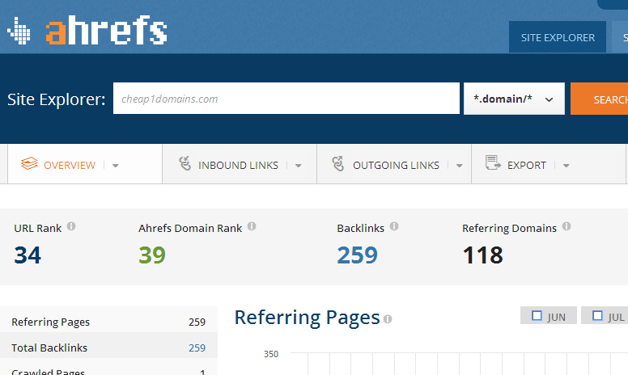The image size is (628, 375).
Task: Open the *.domain/* mode dropdown
Action: (514, 99)
